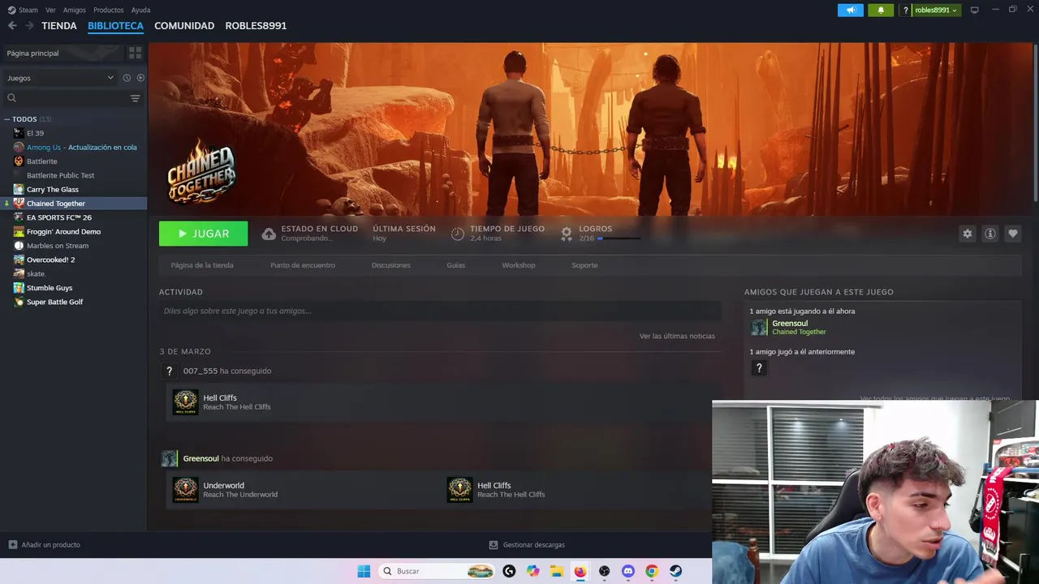Open the Underworld achievement icon
This screenshot has height=584, width=1039.
[185, 489]
